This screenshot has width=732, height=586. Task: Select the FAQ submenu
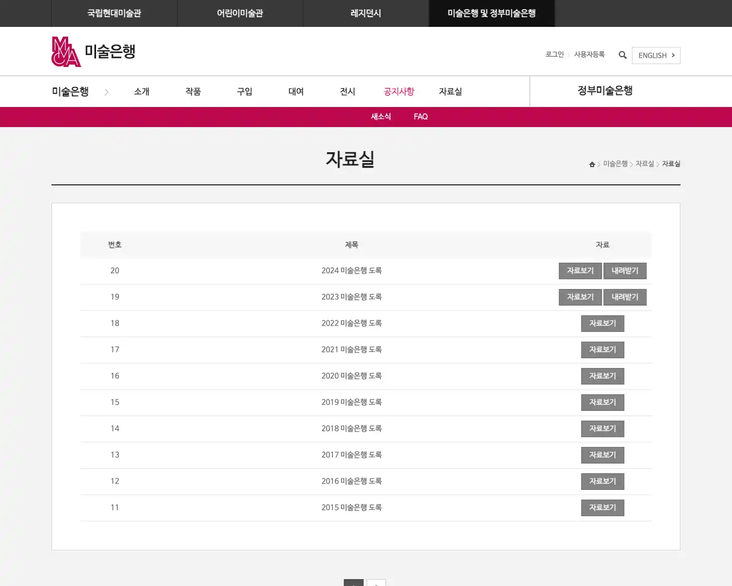[x=421, y=117]
